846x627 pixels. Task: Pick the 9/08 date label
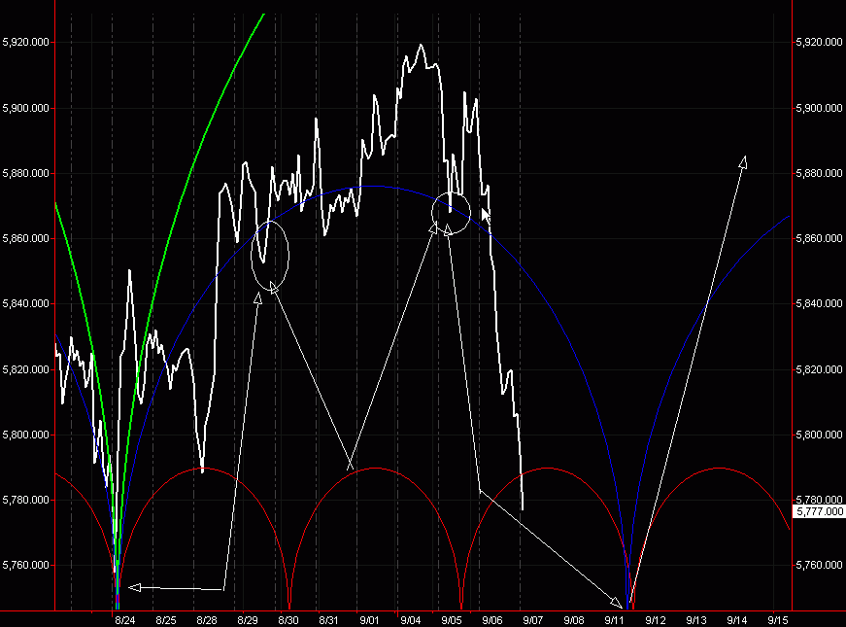(x=573, y=620)
